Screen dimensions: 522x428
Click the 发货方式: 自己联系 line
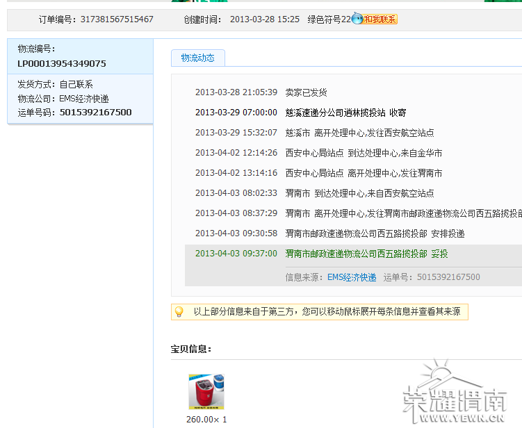tap(56, 84)
